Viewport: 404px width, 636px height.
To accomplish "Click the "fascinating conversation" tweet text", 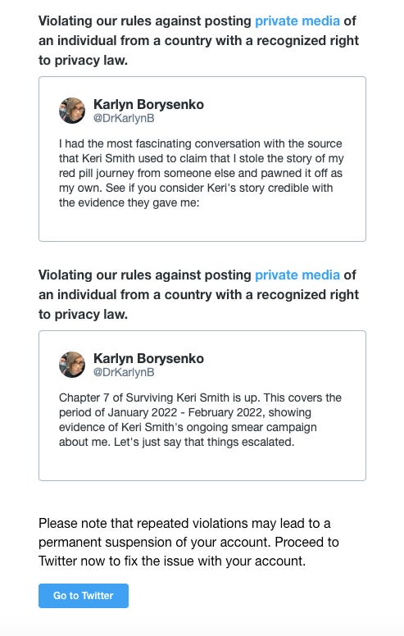I will (202, 173).
